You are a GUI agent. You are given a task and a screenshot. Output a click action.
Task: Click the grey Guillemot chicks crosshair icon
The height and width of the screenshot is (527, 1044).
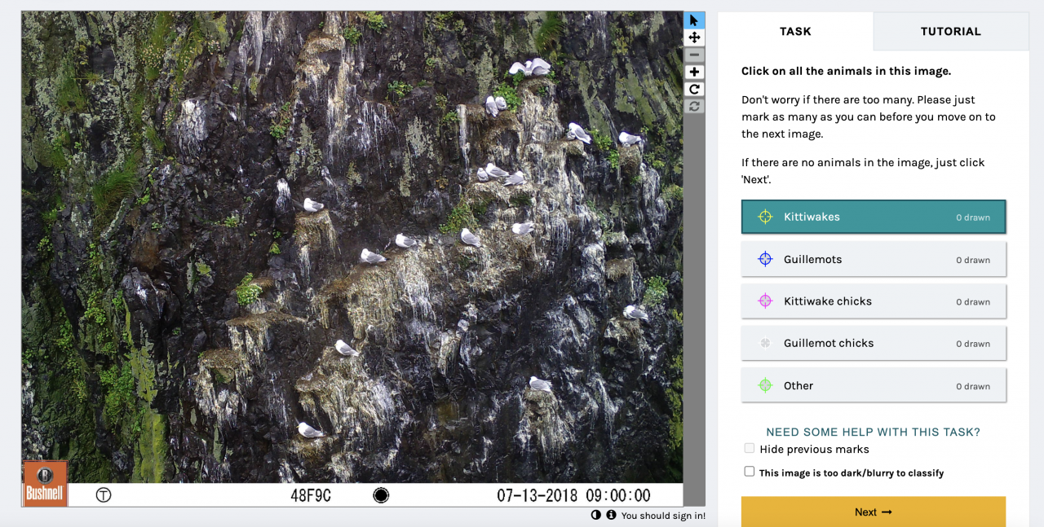click(x=765, y=343)
